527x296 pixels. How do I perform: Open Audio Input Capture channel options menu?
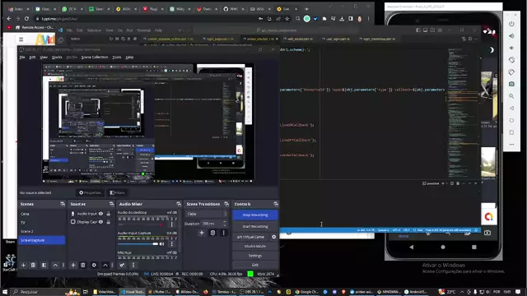pos(172,244)
